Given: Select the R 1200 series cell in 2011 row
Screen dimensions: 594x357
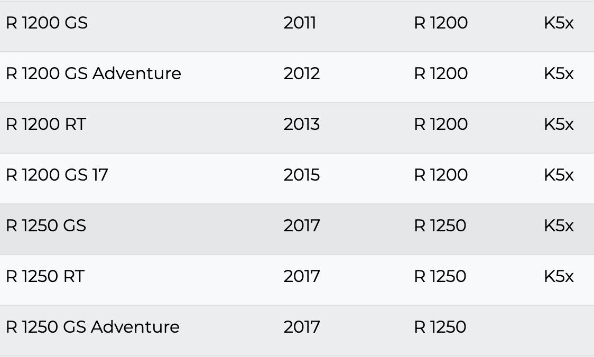Looking at the screenshot, I should coord(441,23).
